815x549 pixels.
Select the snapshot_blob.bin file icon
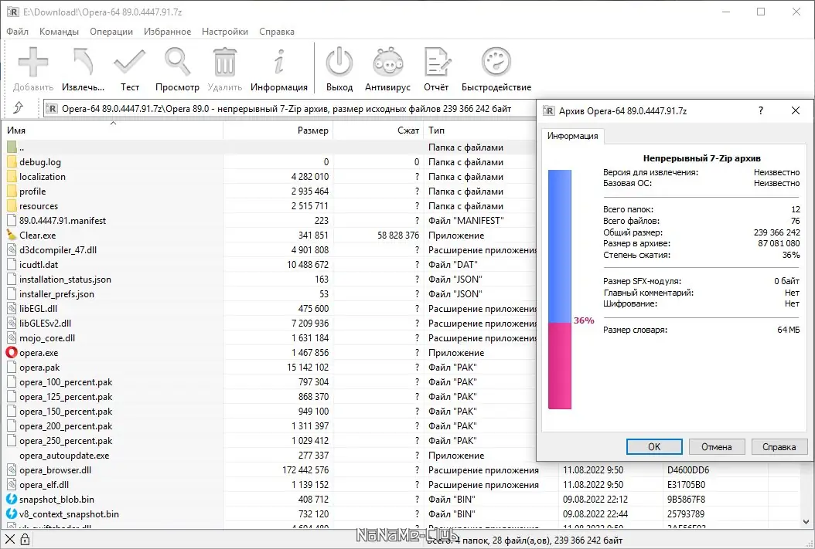coord(12,499)
